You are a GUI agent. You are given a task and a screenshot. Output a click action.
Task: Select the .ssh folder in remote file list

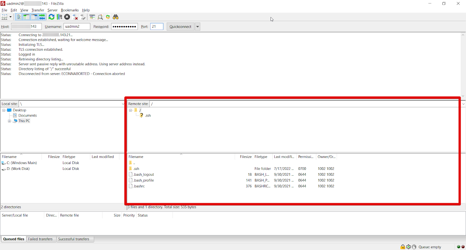click(136, 169)
